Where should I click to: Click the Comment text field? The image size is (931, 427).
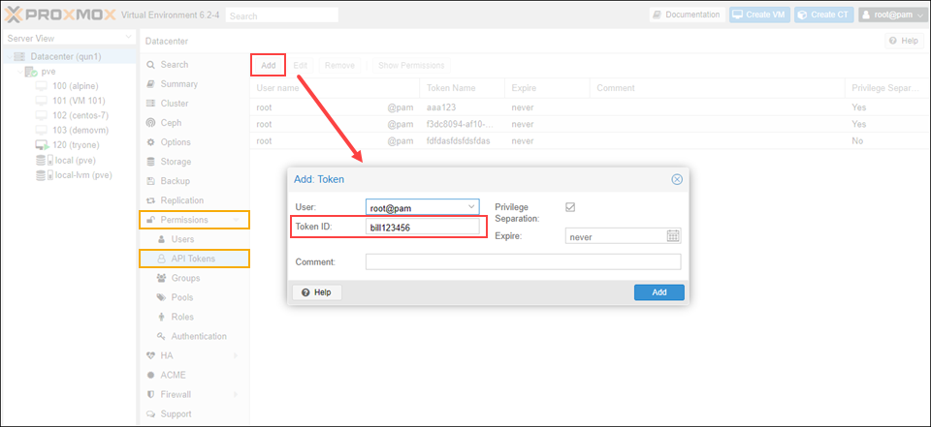tap(523, 262)
